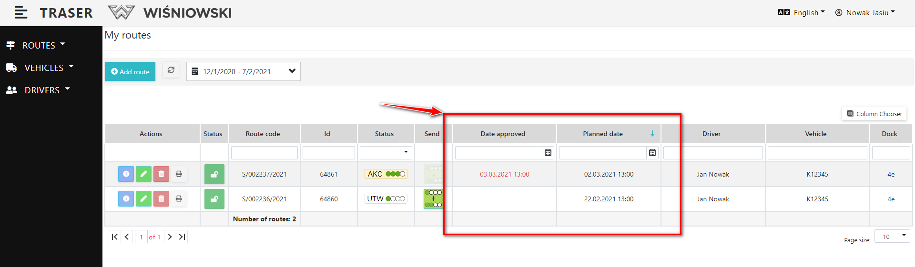
Task: Open the Date approved filter calendar
Action: click(548, 153)
